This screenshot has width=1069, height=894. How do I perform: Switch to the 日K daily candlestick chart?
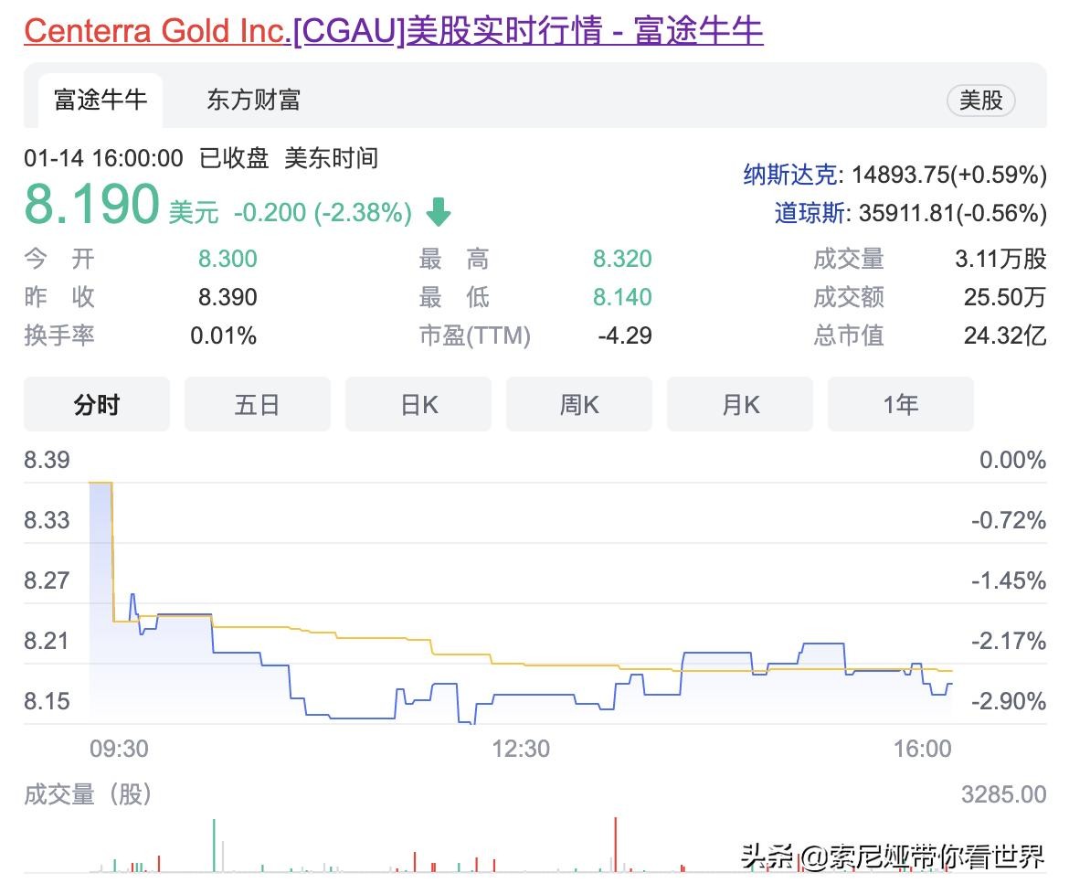(418, 404)
